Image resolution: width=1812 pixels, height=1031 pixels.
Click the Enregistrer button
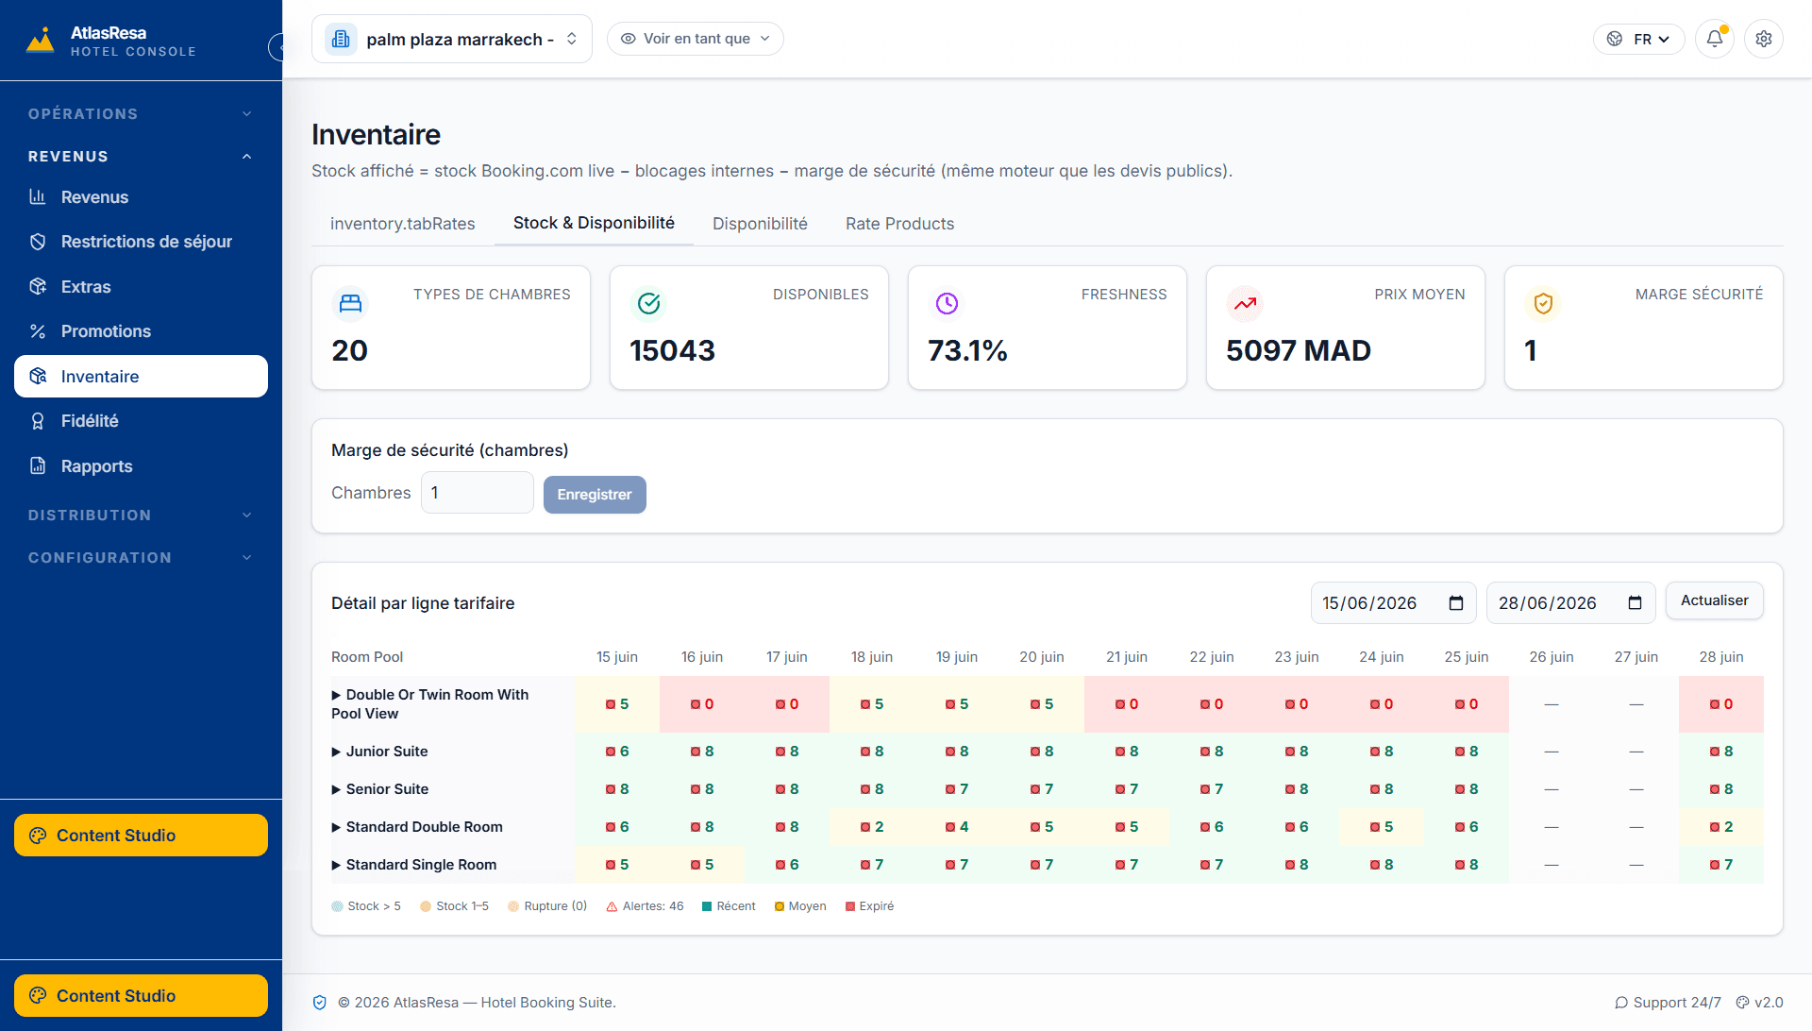595,495
